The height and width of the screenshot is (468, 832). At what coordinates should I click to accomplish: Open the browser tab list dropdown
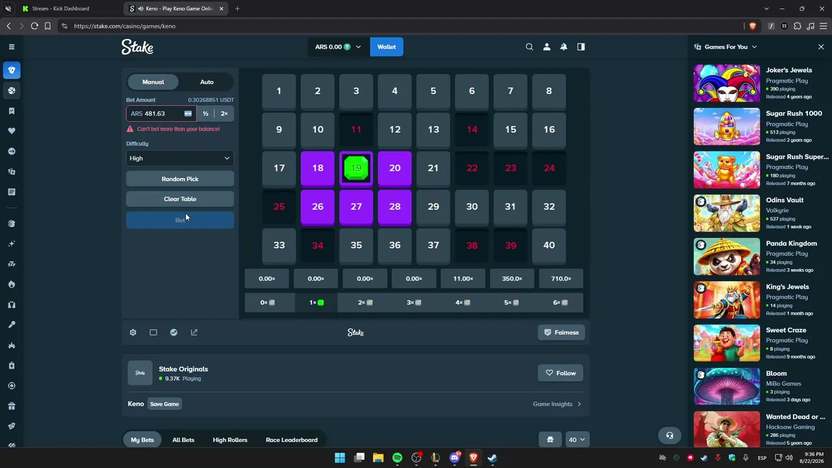click(x=766, y=8)
